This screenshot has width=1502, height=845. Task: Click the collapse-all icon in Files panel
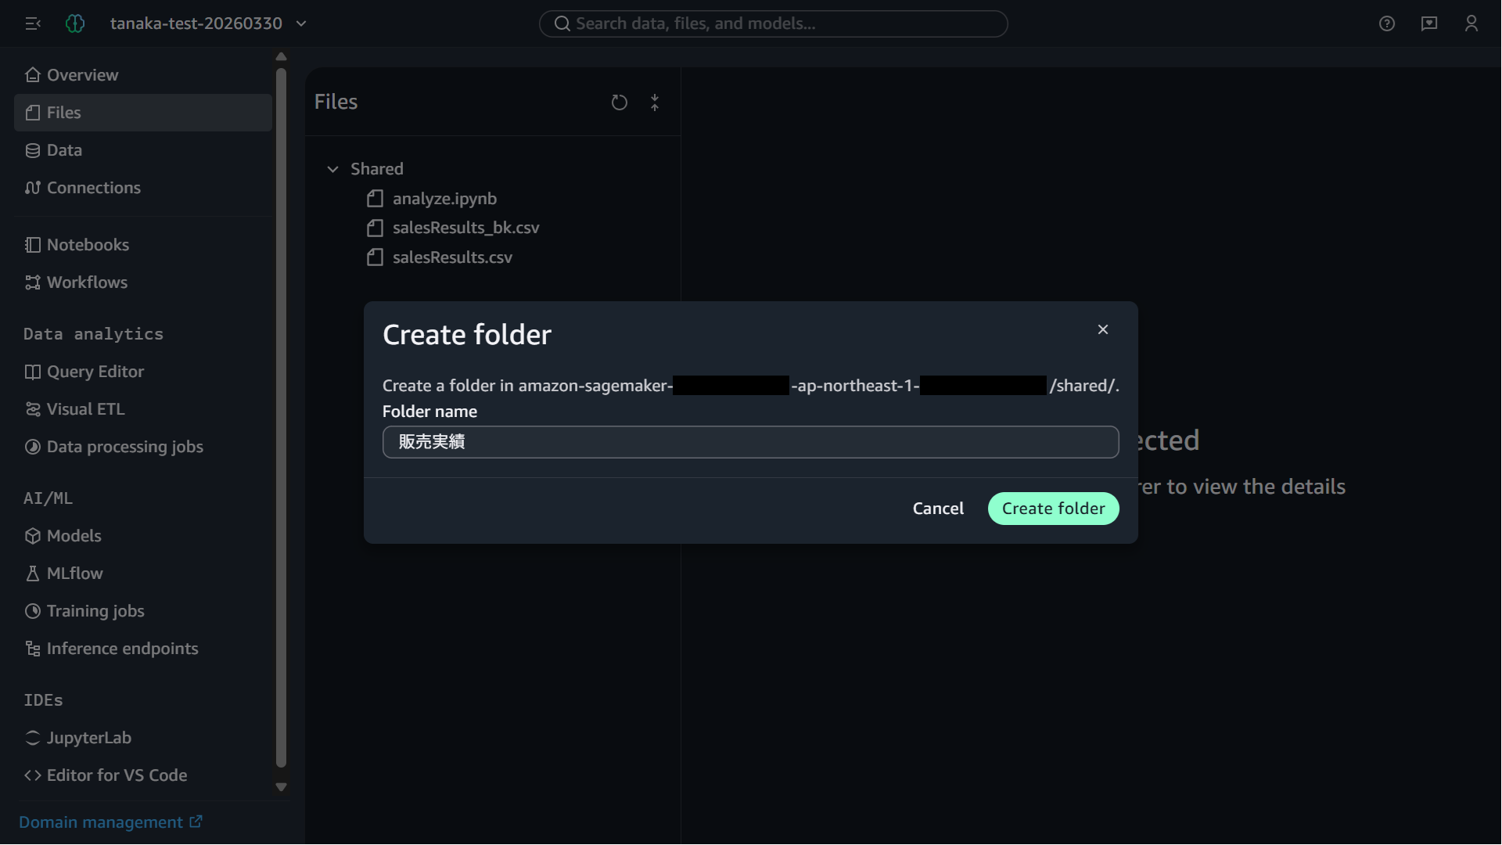(655, 102)
